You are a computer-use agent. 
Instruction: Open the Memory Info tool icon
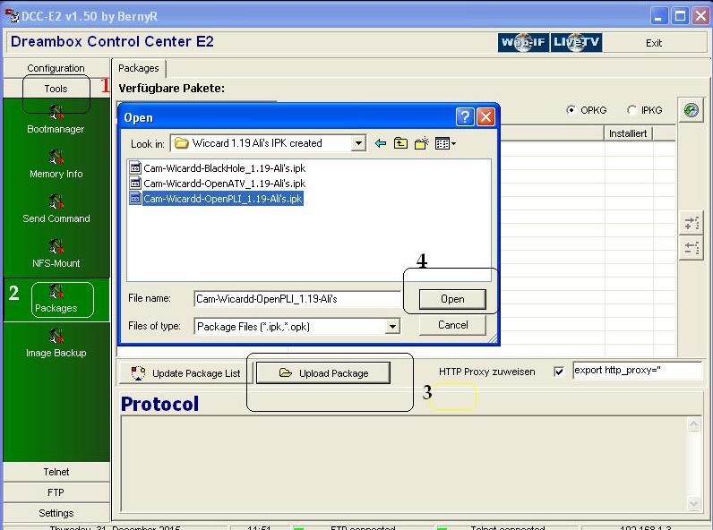[x=56, y=157]
